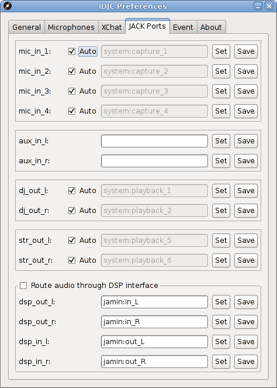Screen dimensions: 277x388
Task: Save the mic_in_4 port setting
Action: [246, 111]
